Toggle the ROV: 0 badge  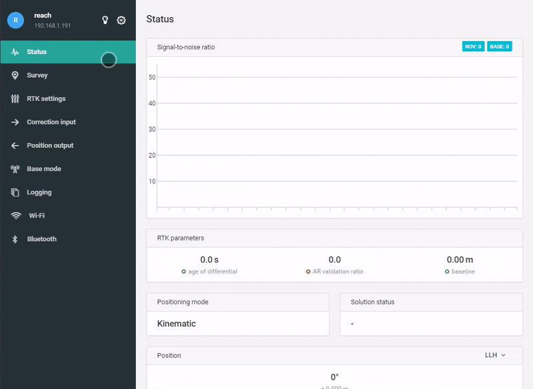473,47
